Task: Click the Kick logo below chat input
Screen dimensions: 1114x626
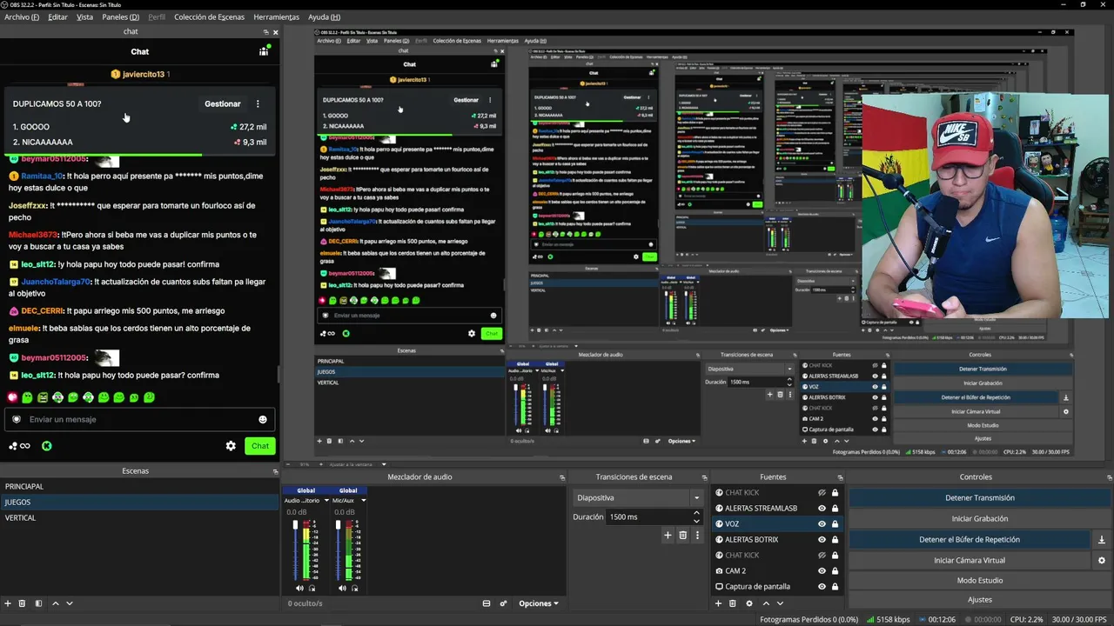Action: [x=47, y=446]
